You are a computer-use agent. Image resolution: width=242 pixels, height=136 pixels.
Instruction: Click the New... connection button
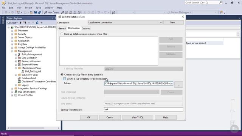174,23
